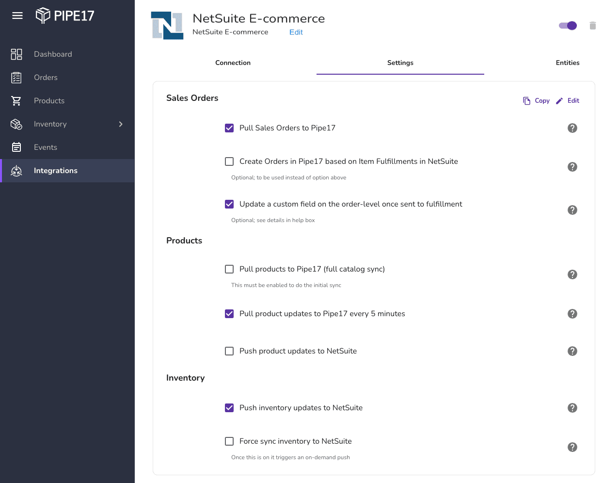Check Push product updates to NetSuite
Image resolution: width=603 pixels, height=483 pixels.
point(229,351)
